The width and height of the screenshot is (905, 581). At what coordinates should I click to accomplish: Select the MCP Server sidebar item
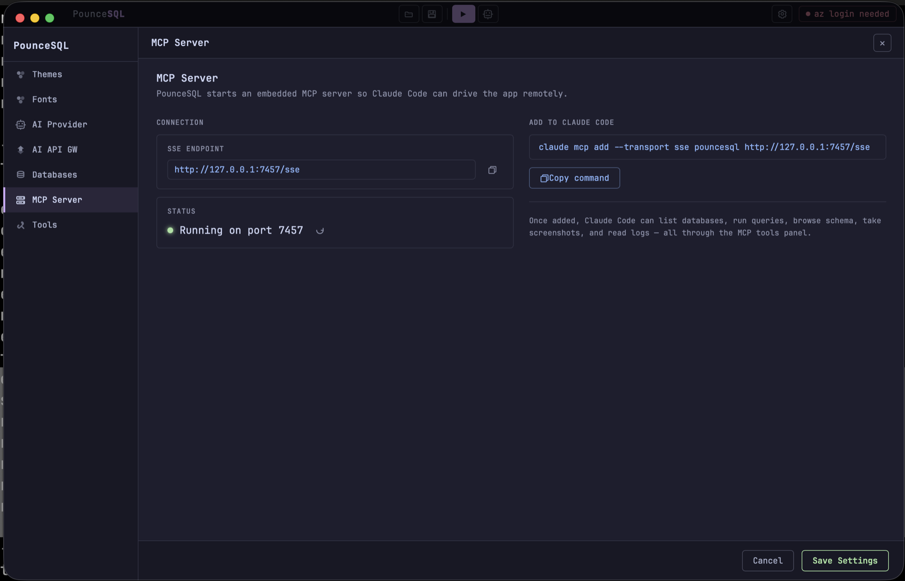pyautogui.click(x=71, y=200)
